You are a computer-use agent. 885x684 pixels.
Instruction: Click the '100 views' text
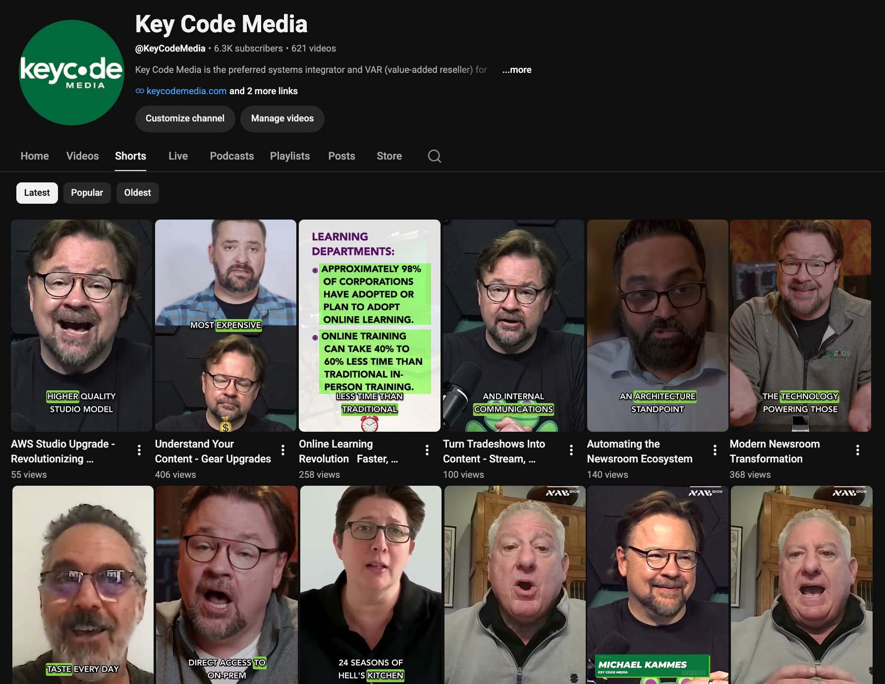463,475
